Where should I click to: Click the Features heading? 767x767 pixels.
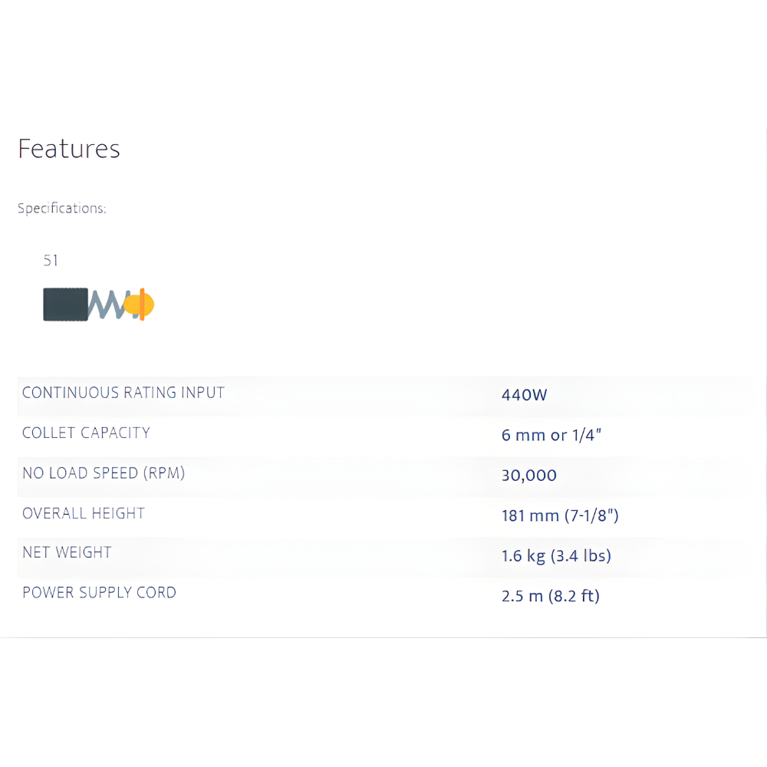(x=69, y=148)
